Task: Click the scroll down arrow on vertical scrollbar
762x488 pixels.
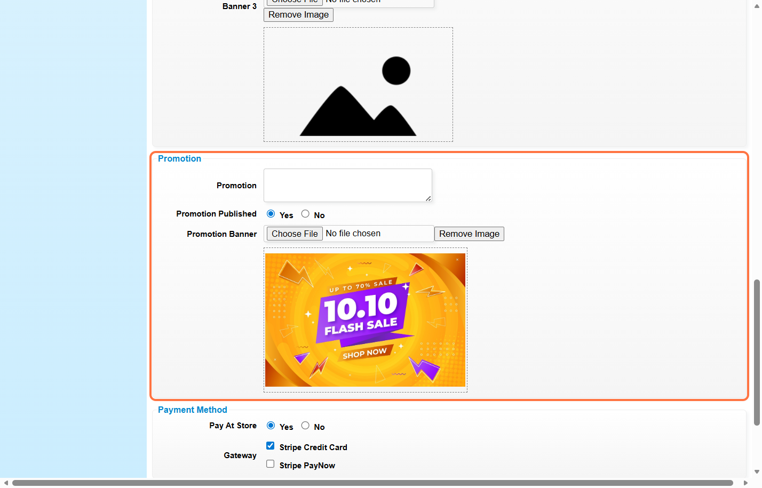Action: pyautogui.click(x=757, y=472)
